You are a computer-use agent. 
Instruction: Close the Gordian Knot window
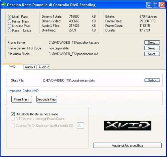(x=162, y=5)
